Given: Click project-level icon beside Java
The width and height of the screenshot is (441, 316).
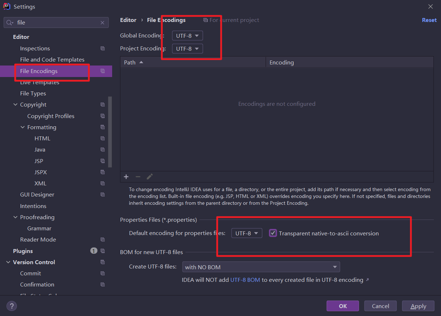Looking at the screenshot, I should click(103, 150).
